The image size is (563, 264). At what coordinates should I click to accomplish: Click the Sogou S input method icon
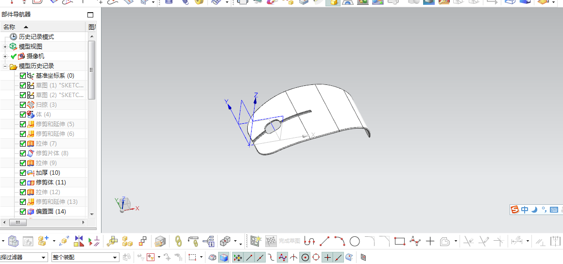click(515, 210)
